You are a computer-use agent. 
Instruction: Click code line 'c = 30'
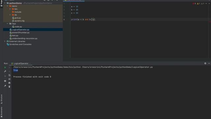(75, 13)
